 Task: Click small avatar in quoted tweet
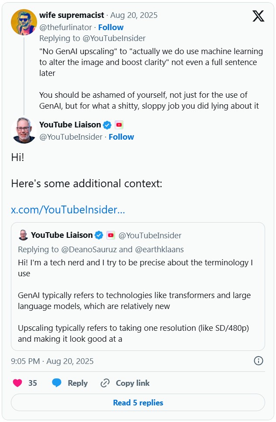point(23,235)
